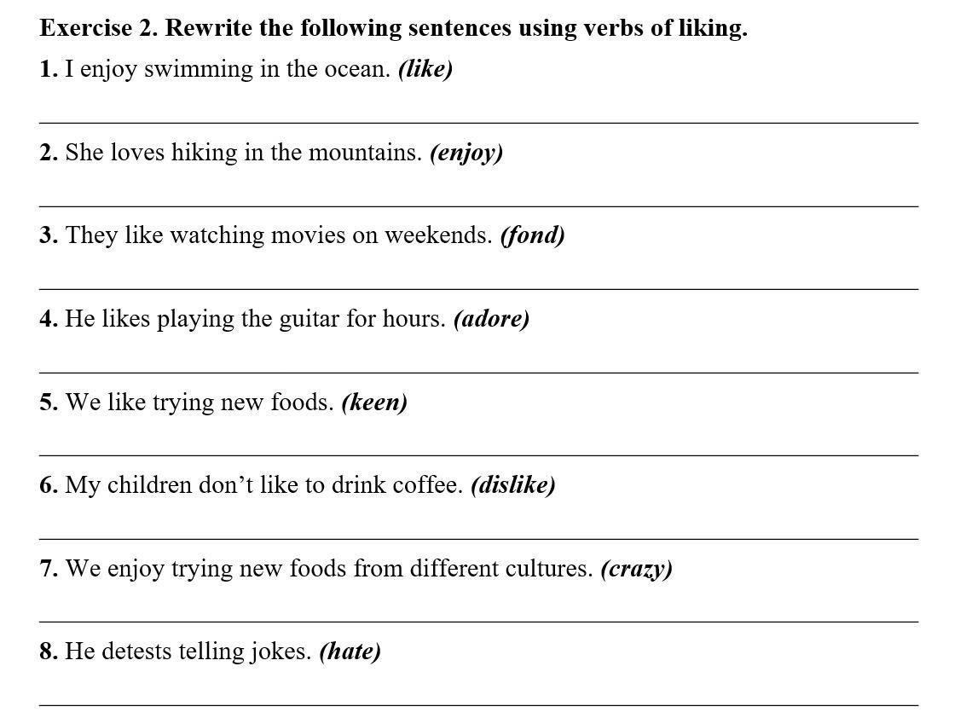Image resolution: width=966 pixels, height=724 pixels.
Task: Click the hint word "(enjoy)"
Action: pyautogui.click(x=466, y=153)
